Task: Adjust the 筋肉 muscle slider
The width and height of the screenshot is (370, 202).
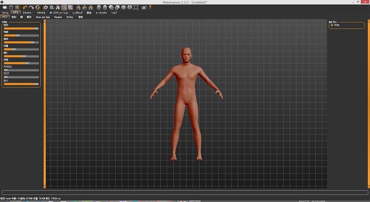Action: pos(21,43)
